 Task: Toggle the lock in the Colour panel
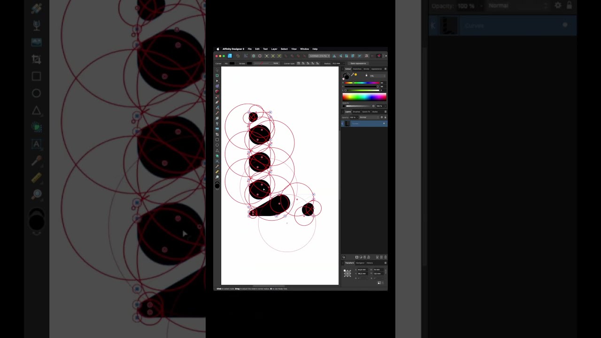pyautogui.click(x=366, y=75)
